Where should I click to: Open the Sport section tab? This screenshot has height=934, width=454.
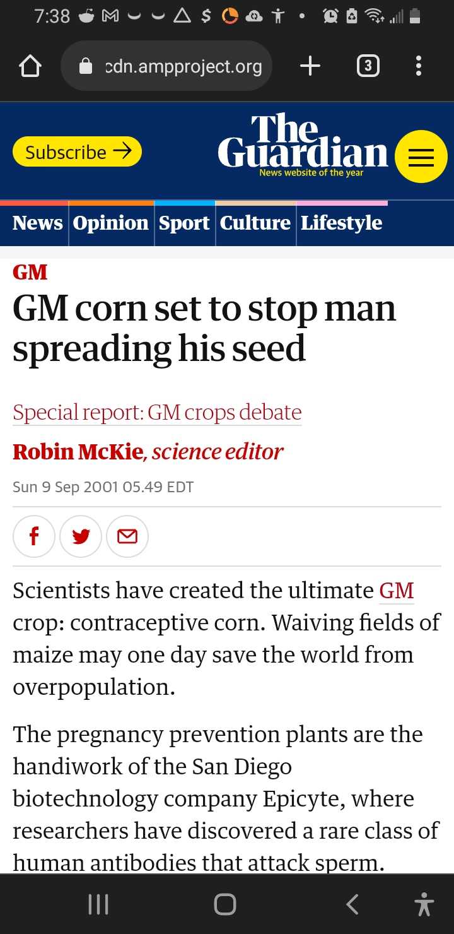184,223
